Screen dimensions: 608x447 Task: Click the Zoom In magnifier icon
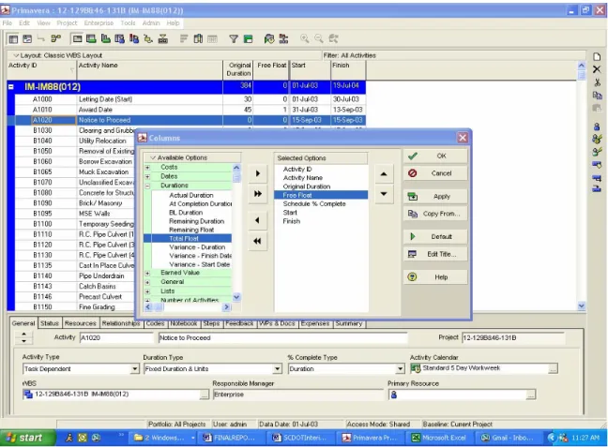click(304, 38)
